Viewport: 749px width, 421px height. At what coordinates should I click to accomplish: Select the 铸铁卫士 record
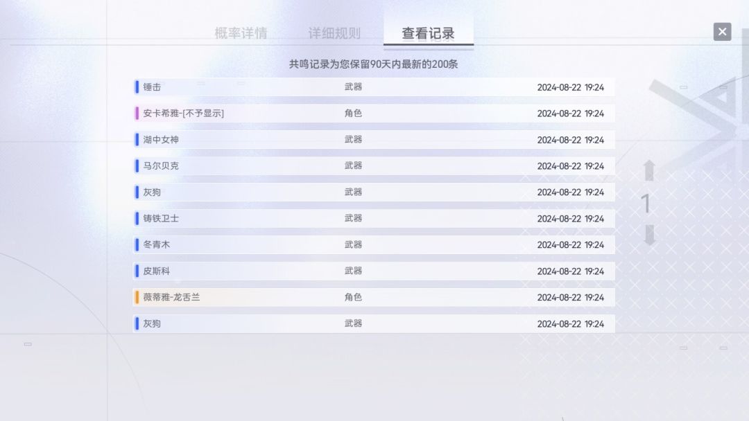(x=374, y=218)
